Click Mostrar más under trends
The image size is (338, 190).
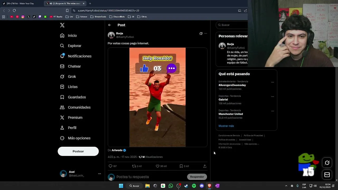(226, 126)
